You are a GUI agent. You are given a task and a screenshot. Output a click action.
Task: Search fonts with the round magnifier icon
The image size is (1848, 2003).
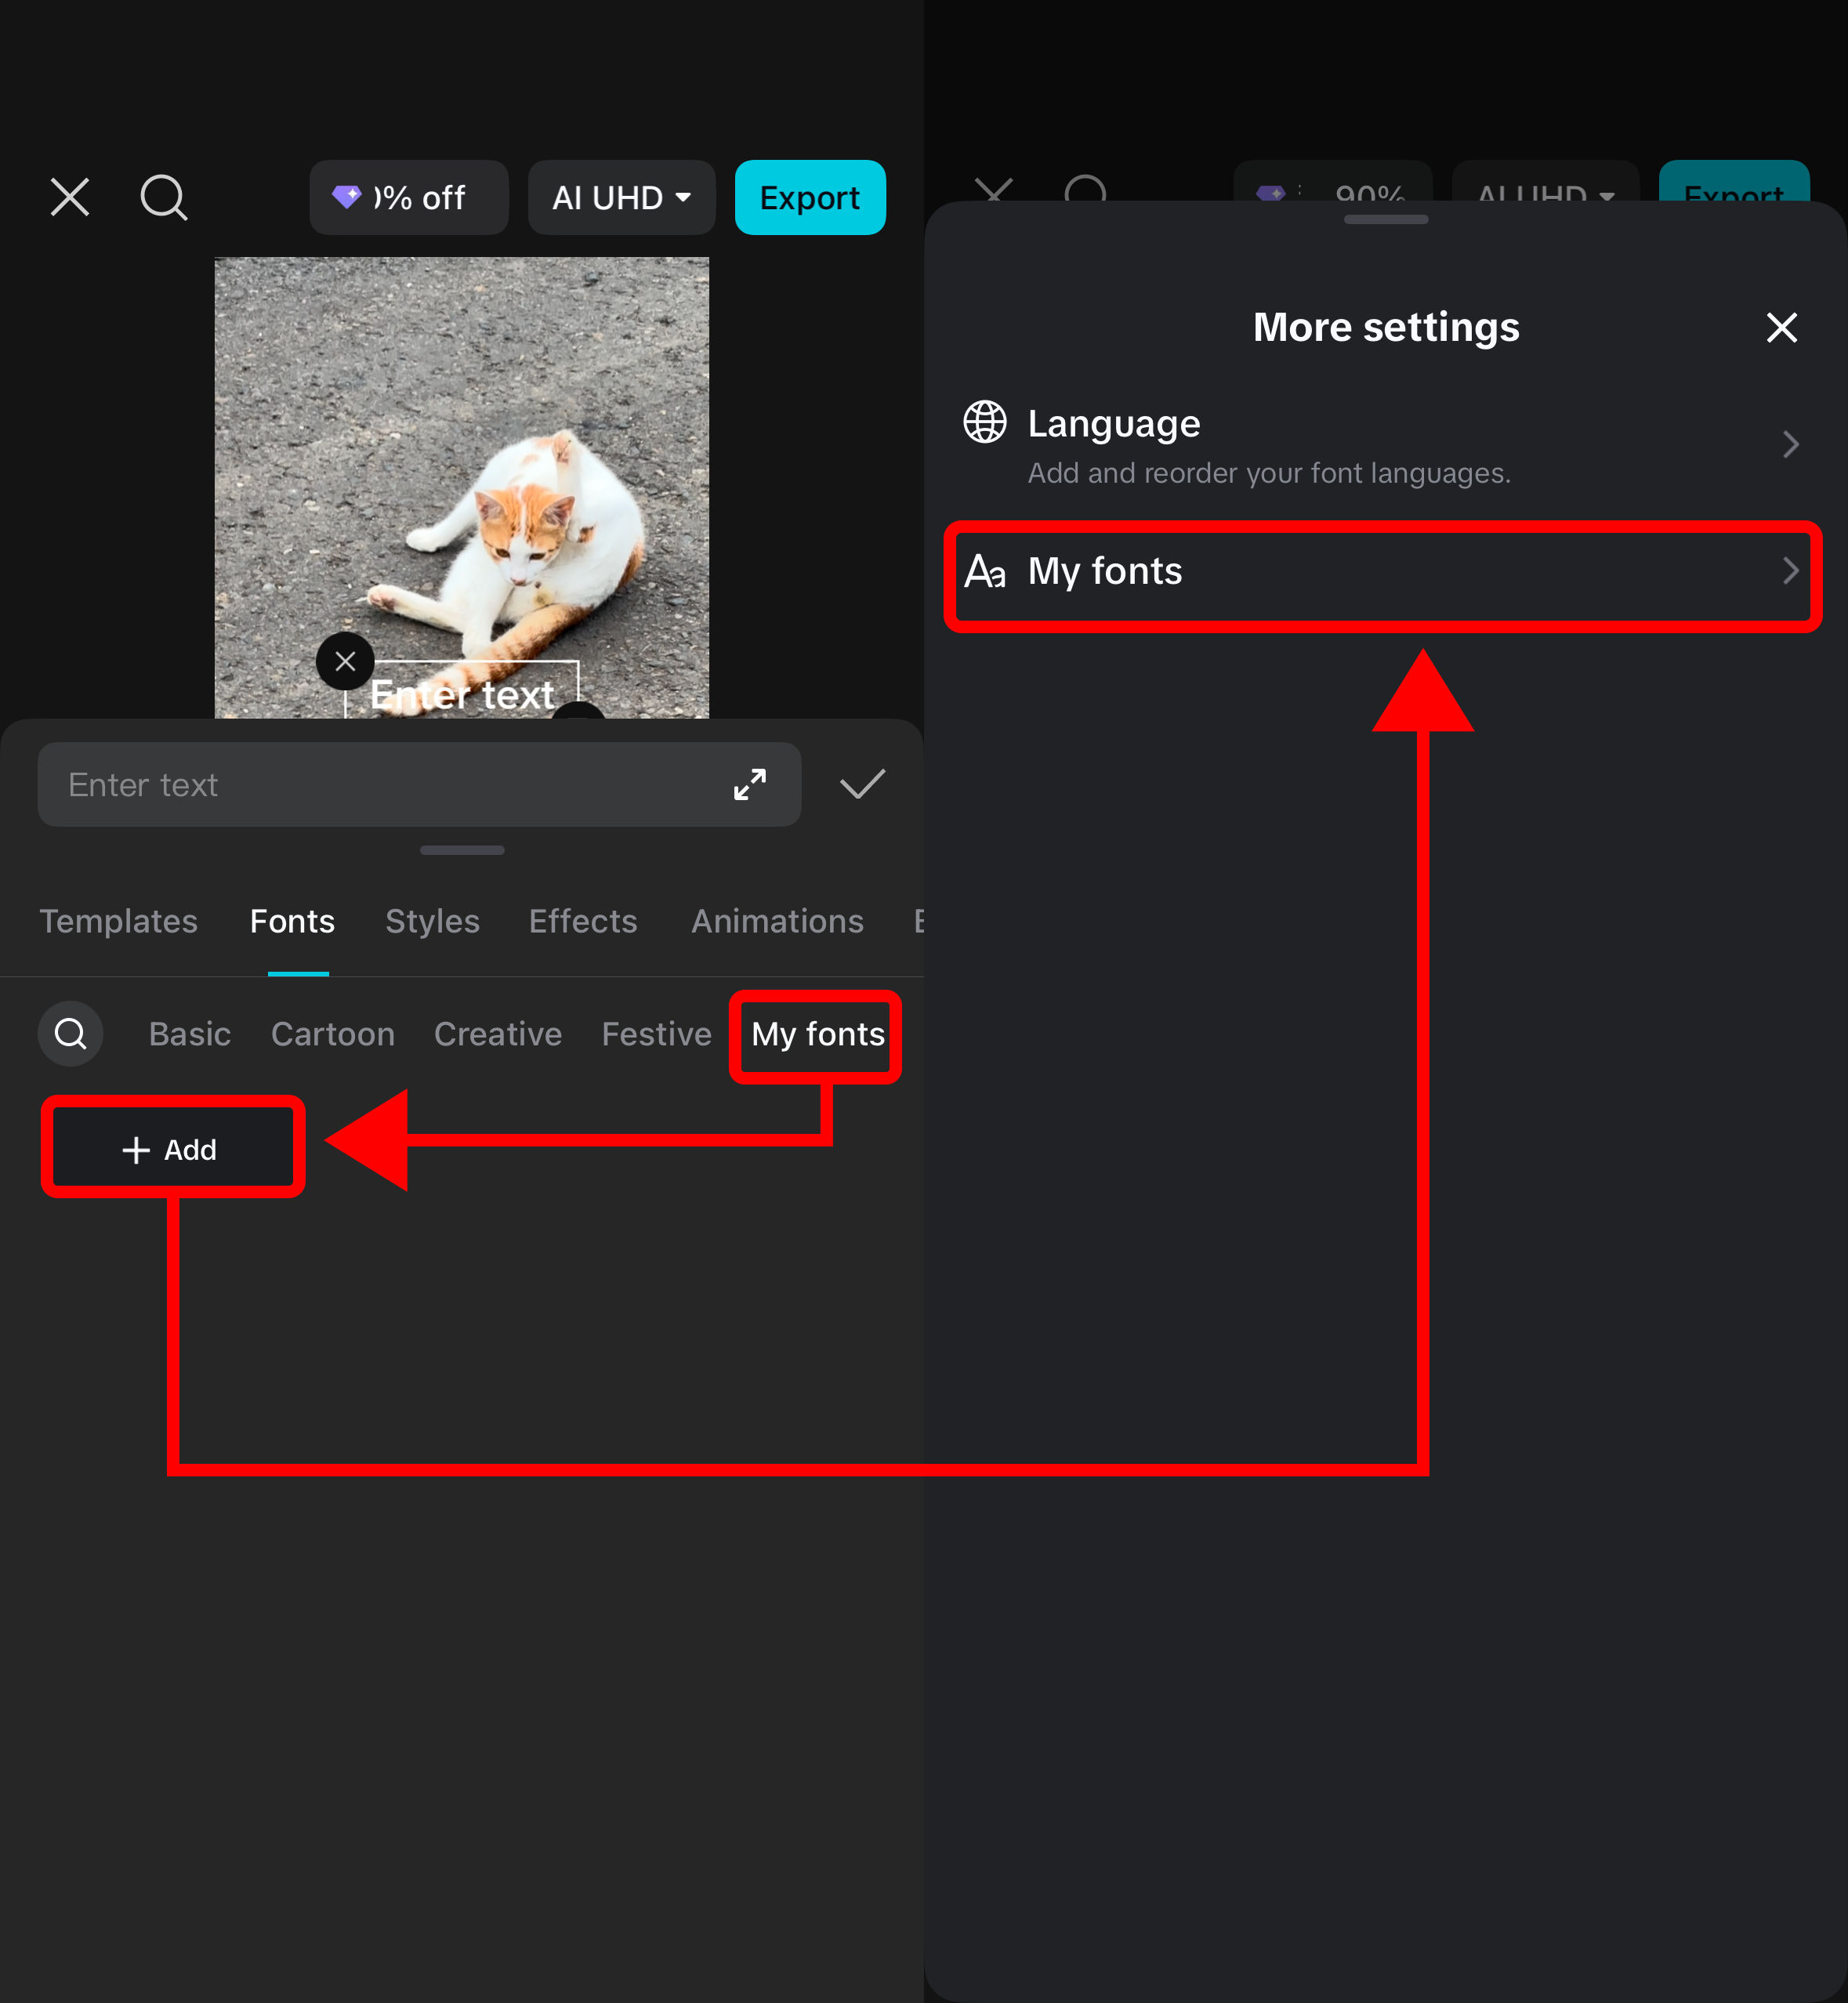tap(70, 1033)
